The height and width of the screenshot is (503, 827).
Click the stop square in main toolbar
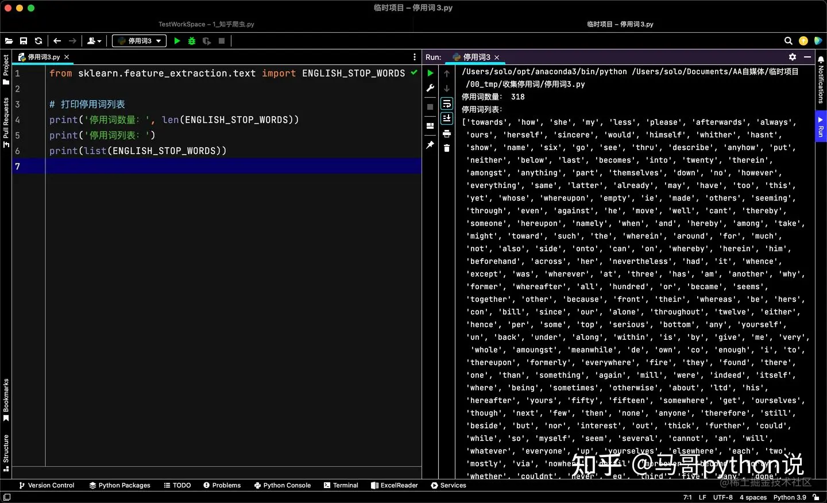(x=222, y=41)
